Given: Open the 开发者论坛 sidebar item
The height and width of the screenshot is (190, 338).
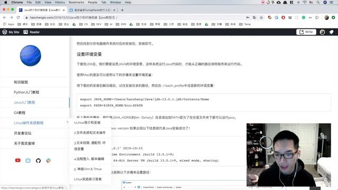Looking at the screenshot, I should tap(35, 133).
